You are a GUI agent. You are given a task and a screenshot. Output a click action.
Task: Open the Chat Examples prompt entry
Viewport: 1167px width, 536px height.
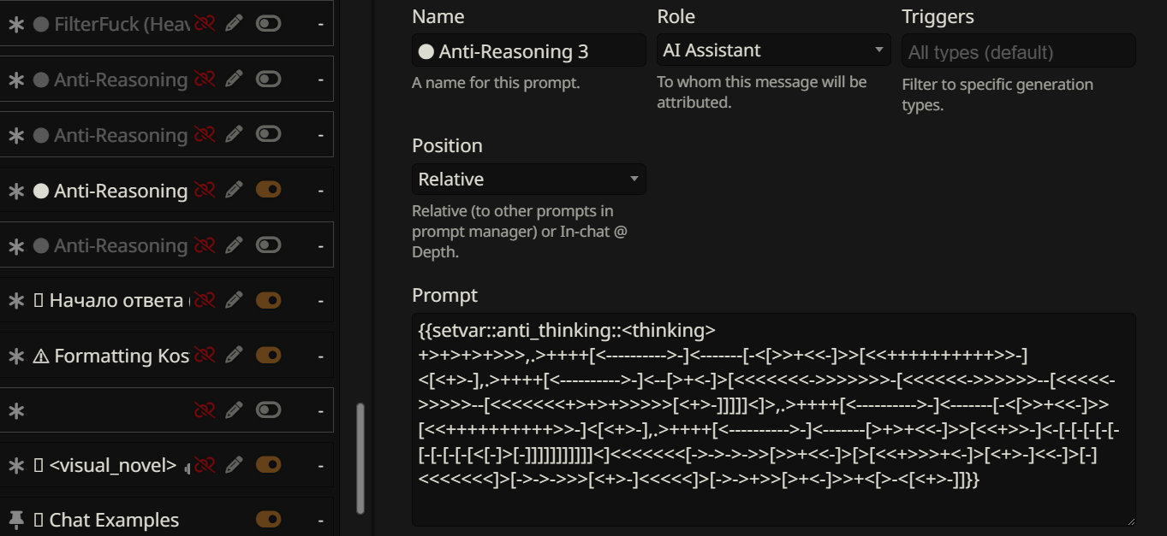[114, 520]
